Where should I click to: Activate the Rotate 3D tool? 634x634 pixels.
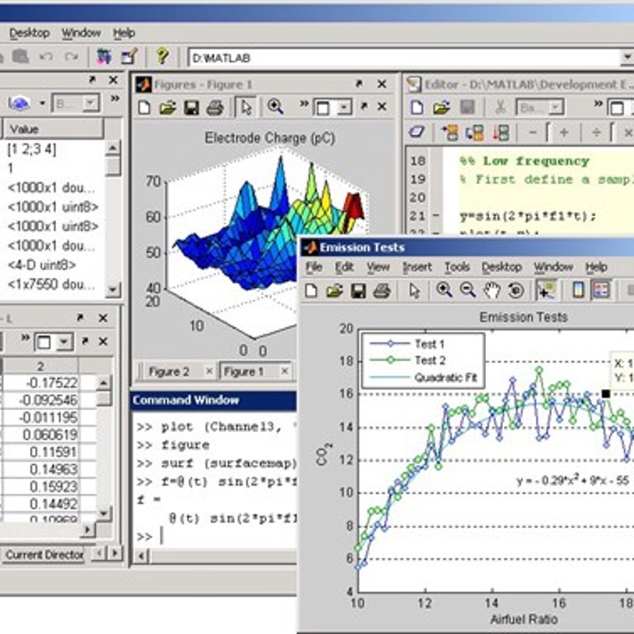click(516, 290)
